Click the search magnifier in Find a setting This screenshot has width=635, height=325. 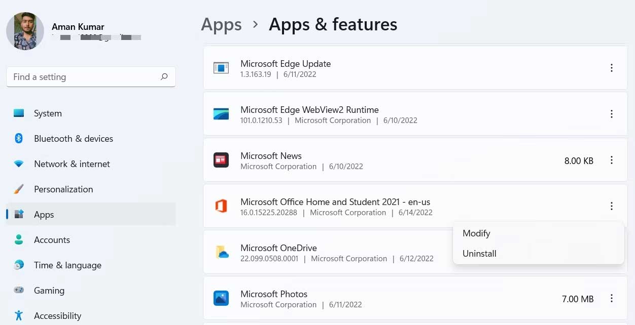click(x=164, y=76)
